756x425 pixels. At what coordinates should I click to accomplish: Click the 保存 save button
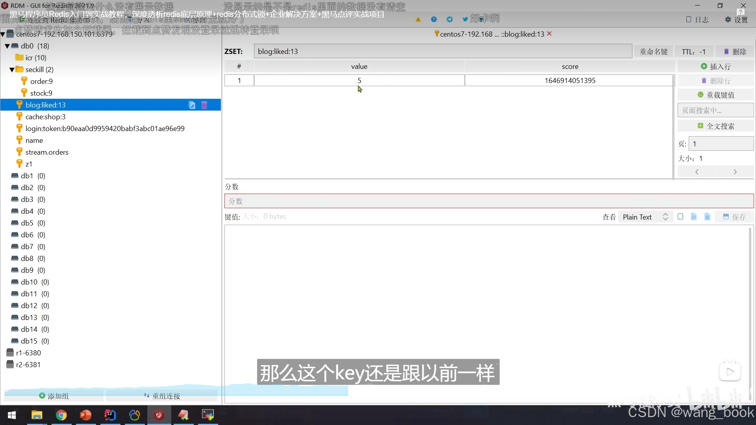click(735, 217)
